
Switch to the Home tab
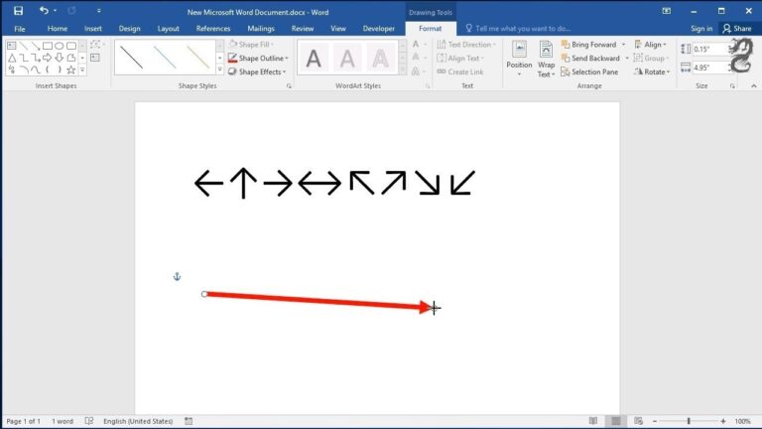click(x=58, y=29)
